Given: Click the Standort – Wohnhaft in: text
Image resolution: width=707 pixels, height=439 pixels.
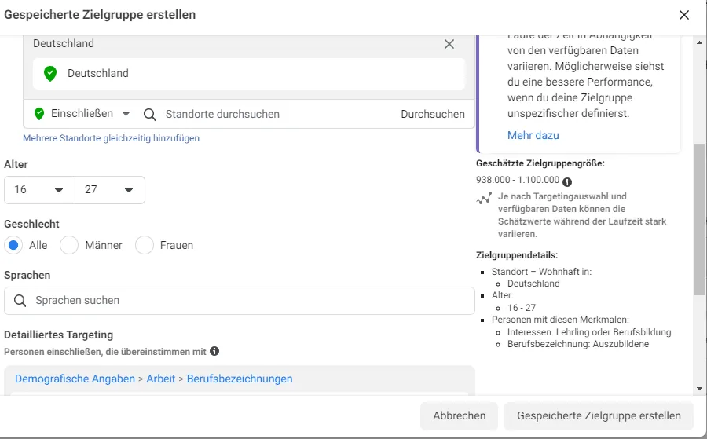Looking at the screenshot, I should 541,272.
